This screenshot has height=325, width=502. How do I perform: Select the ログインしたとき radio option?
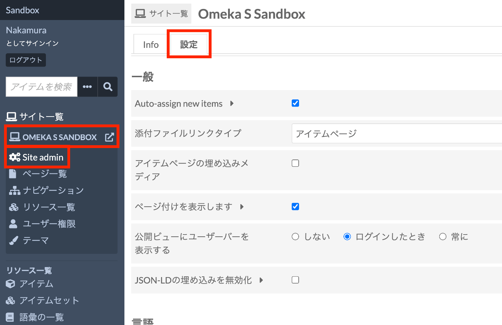point(347,237)
